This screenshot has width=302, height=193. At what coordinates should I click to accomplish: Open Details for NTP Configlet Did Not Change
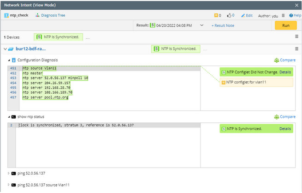click(x=285, y=72)
